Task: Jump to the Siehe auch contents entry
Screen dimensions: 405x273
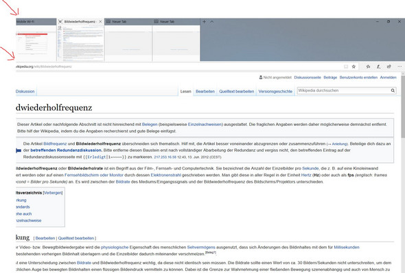Action: [24, 213]
